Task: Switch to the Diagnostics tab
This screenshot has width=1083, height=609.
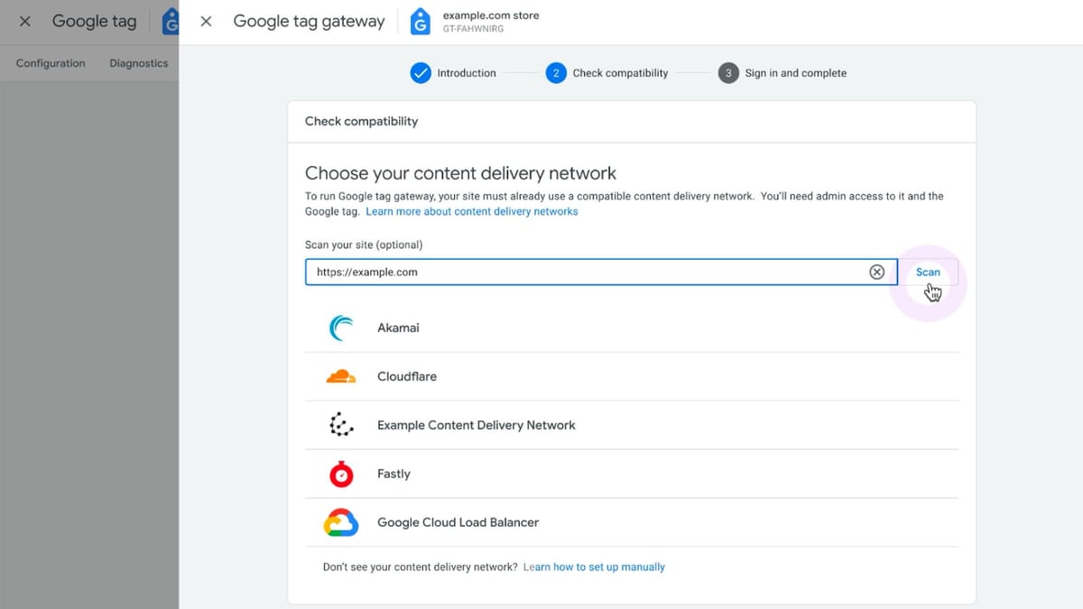Action: click(x=137, y=62)
